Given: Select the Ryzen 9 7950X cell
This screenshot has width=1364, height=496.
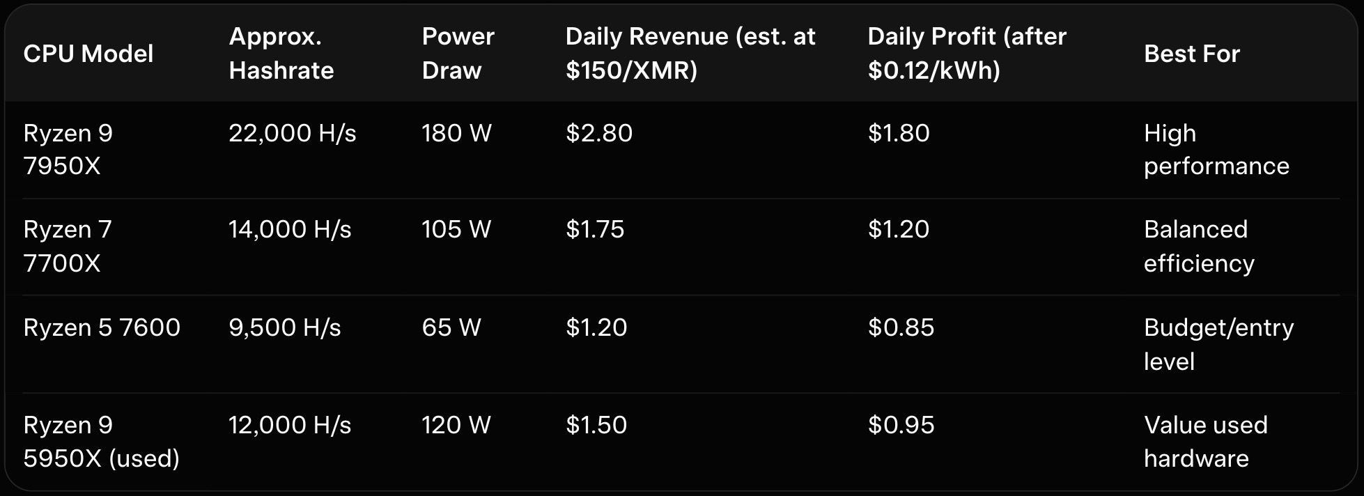Looking at the screenshot, I should tap(68, 149).
